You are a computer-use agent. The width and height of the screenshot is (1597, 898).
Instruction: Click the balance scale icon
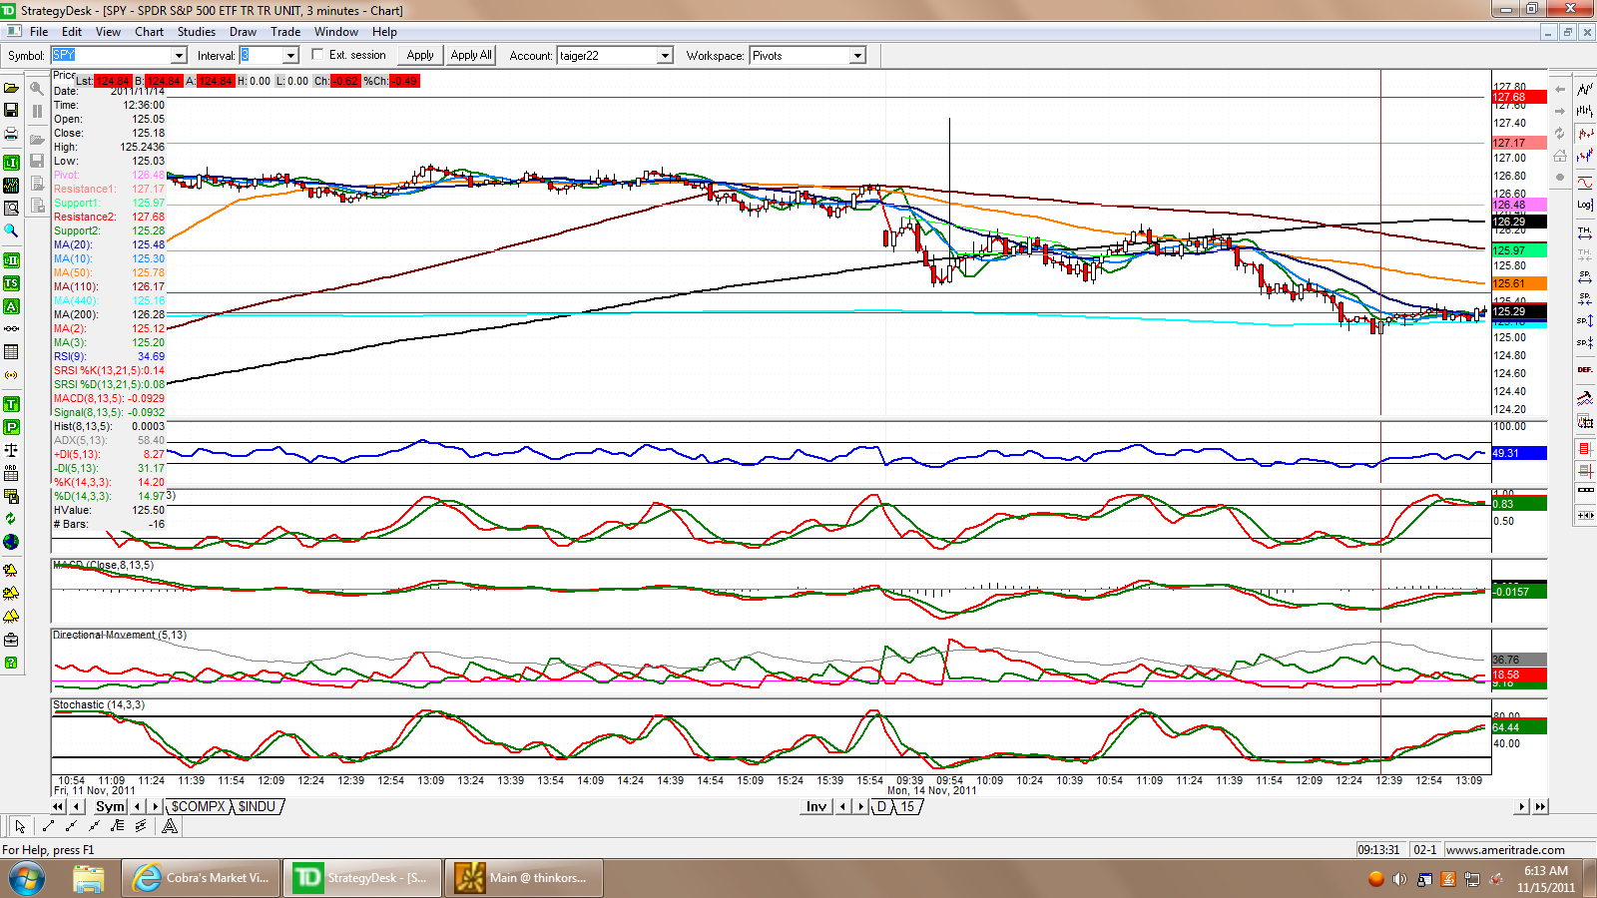11,450
